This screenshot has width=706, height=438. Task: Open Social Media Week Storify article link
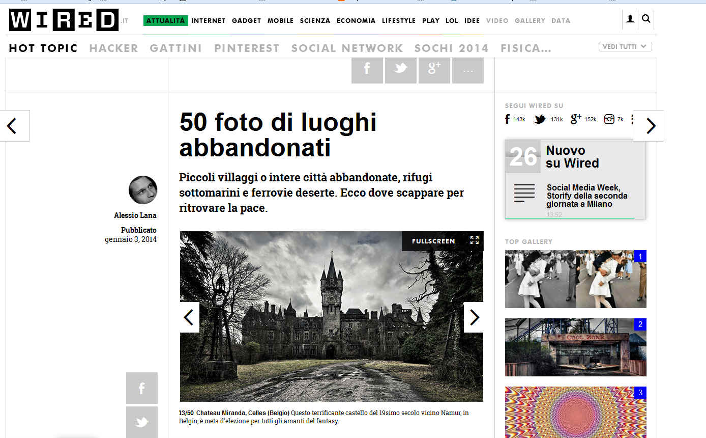(x=587, y=196)
